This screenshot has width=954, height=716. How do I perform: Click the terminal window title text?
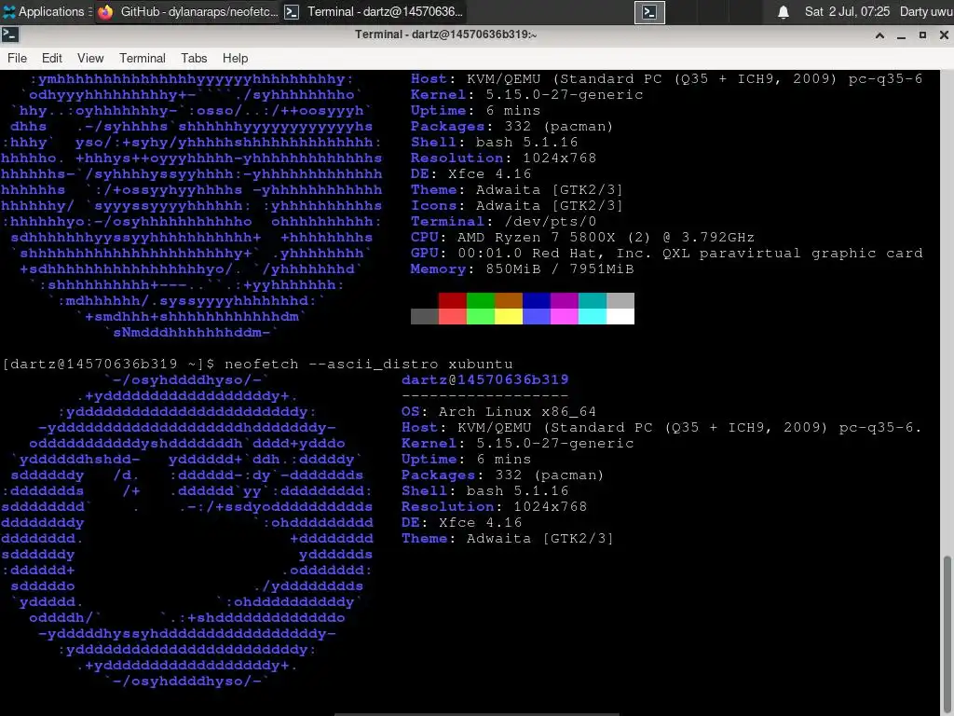(x=446, y=34)
